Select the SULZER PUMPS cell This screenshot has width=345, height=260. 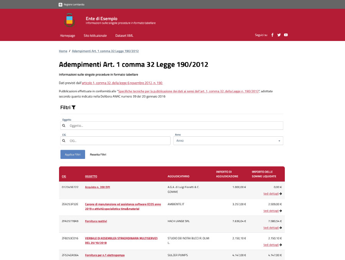(x=178, y=255)
